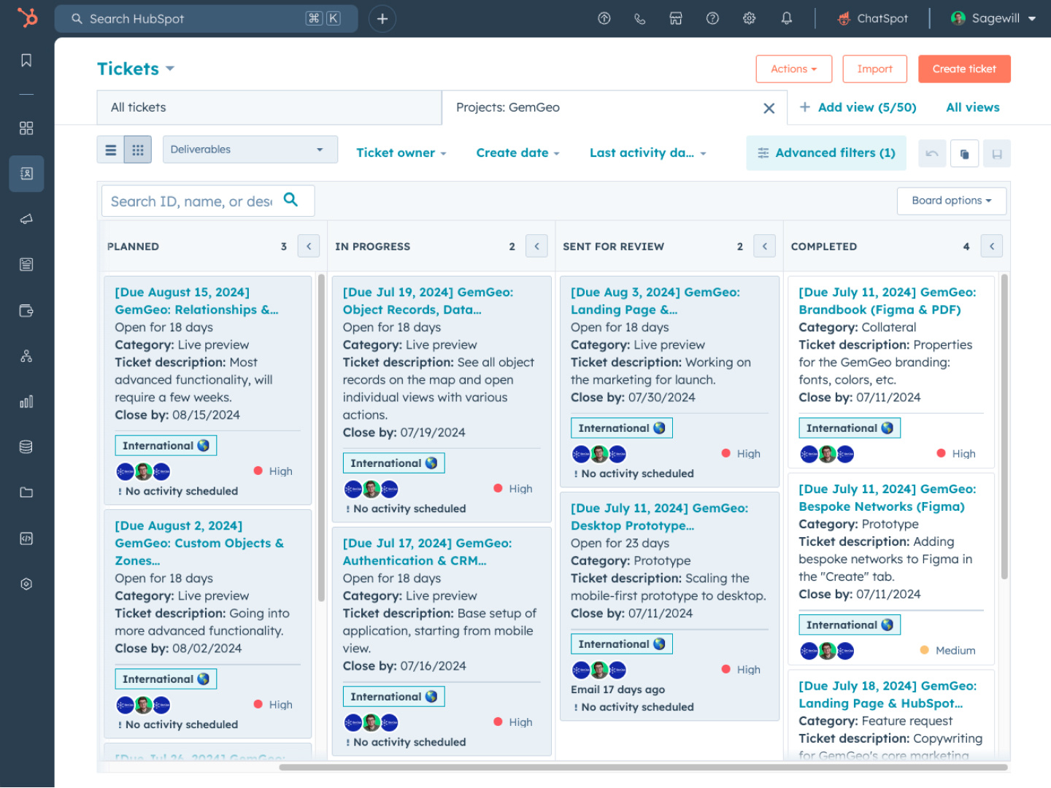Image resolution: width=1051 pixels, height=788 pixels.
Task: Open the hexagon settings sidebar icon
Action: coord(26,584)
